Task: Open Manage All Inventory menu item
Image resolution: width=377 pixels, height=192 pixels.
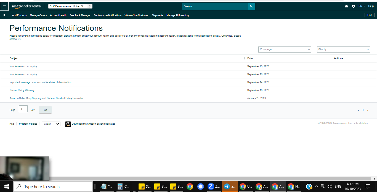Action: [x=178, y=15]
